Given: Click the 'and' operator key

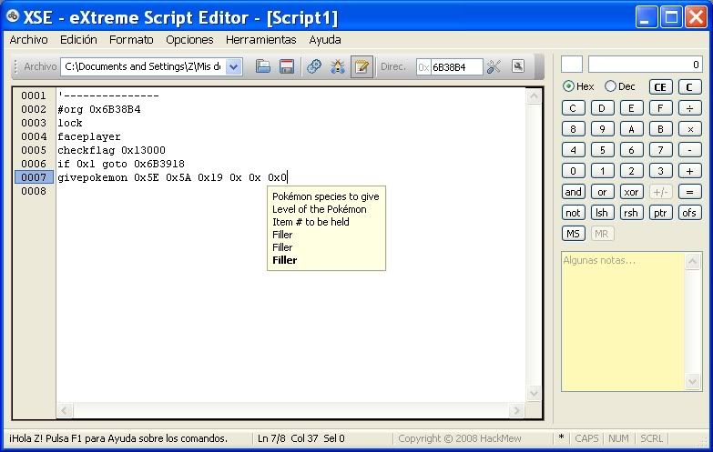Looking at the screenshot, I should tap(573, 192).
